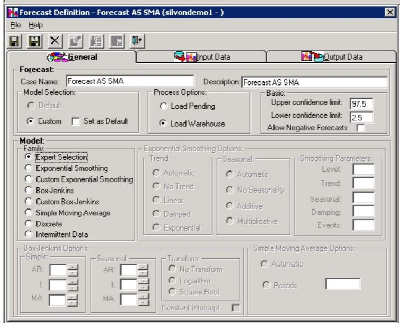Click the greyed hand-and-pencil toolbar icon
The image size is (400, 323).
coord(76,41)
